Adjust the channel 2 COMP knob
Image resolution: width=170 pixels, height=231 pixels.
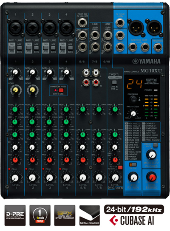(32, 90)
